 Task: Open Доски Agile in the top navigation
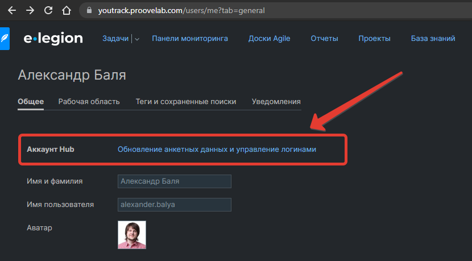269,39
